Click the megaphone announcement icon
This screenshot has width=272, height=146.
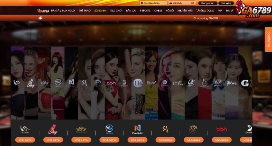click(40, 18)
